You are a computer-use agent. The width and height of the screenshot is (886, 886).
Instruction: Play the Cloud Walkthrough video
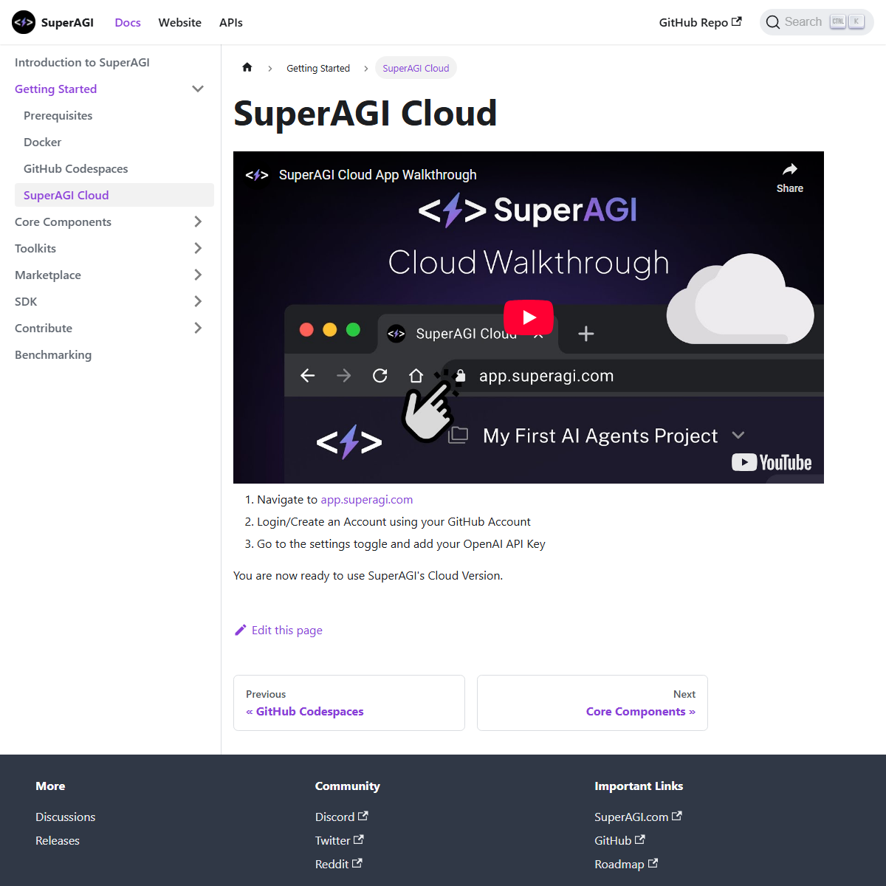tap(529, 317)
